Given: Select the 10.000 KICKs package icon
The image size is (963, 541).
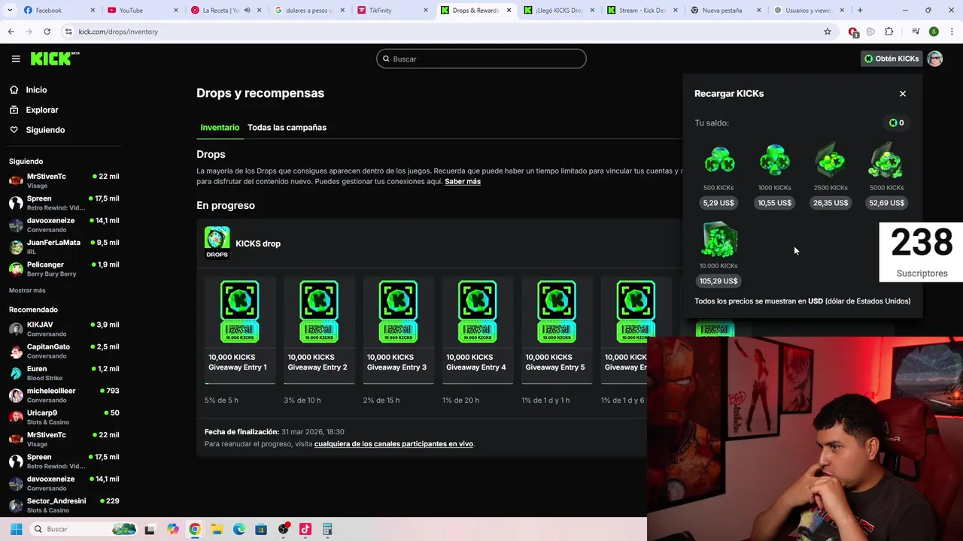Looking at the screenshot, I should [718, 240].
